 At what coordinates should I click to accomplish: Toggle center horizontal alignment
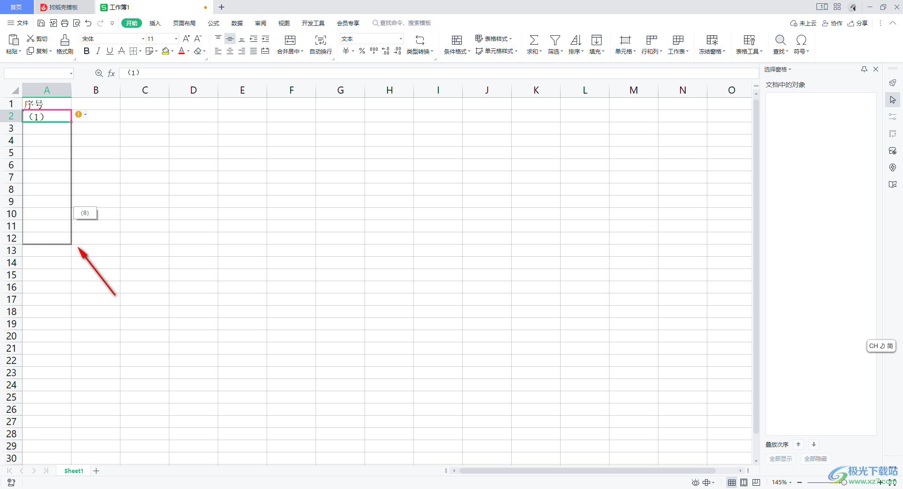(x=230, y=51)
